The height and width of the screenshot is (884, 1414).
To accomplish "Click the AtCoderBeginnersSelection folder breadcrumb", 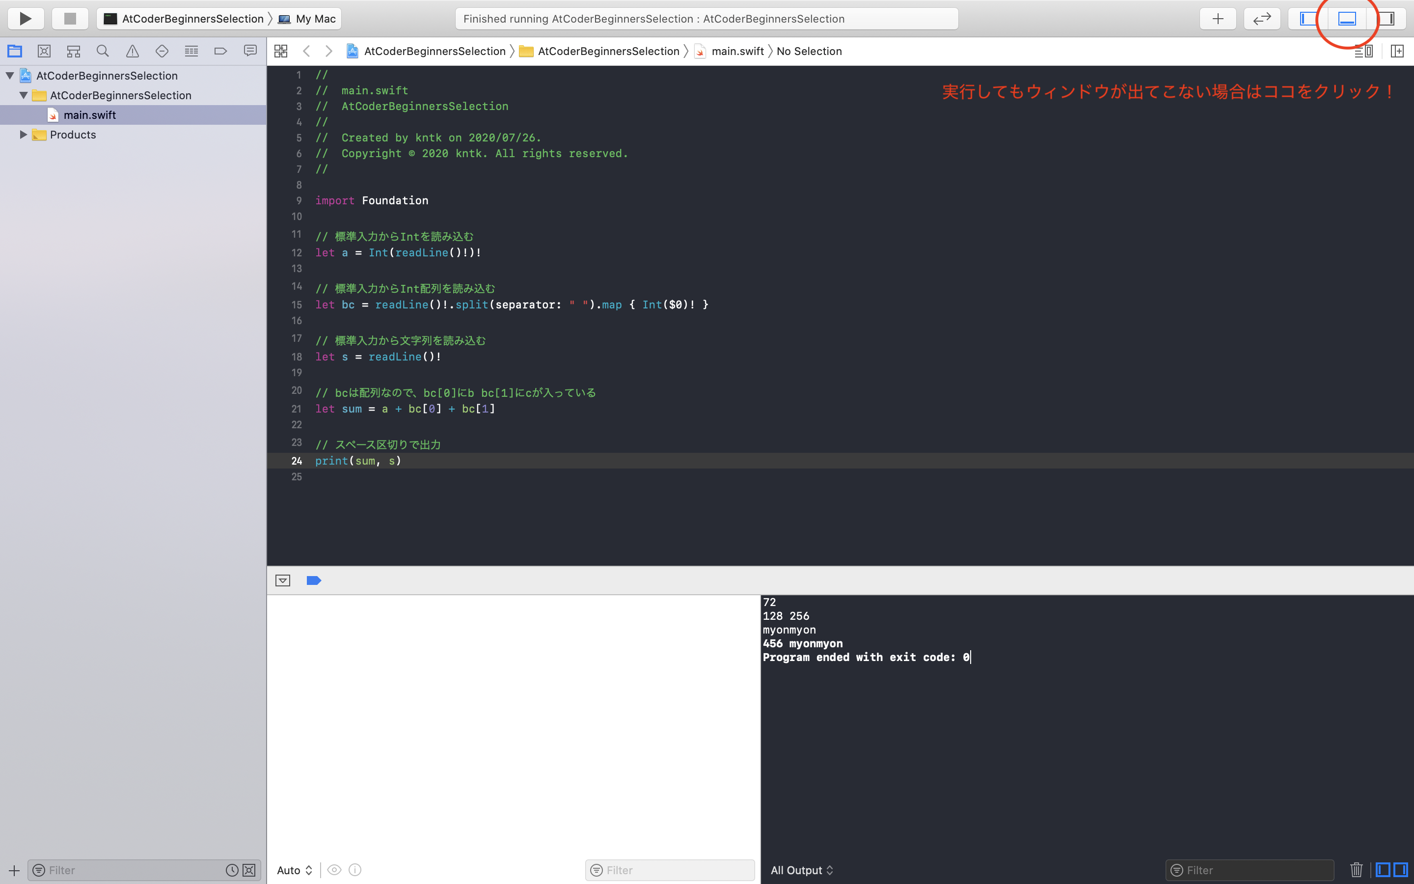I will click(x=599, y=52).
